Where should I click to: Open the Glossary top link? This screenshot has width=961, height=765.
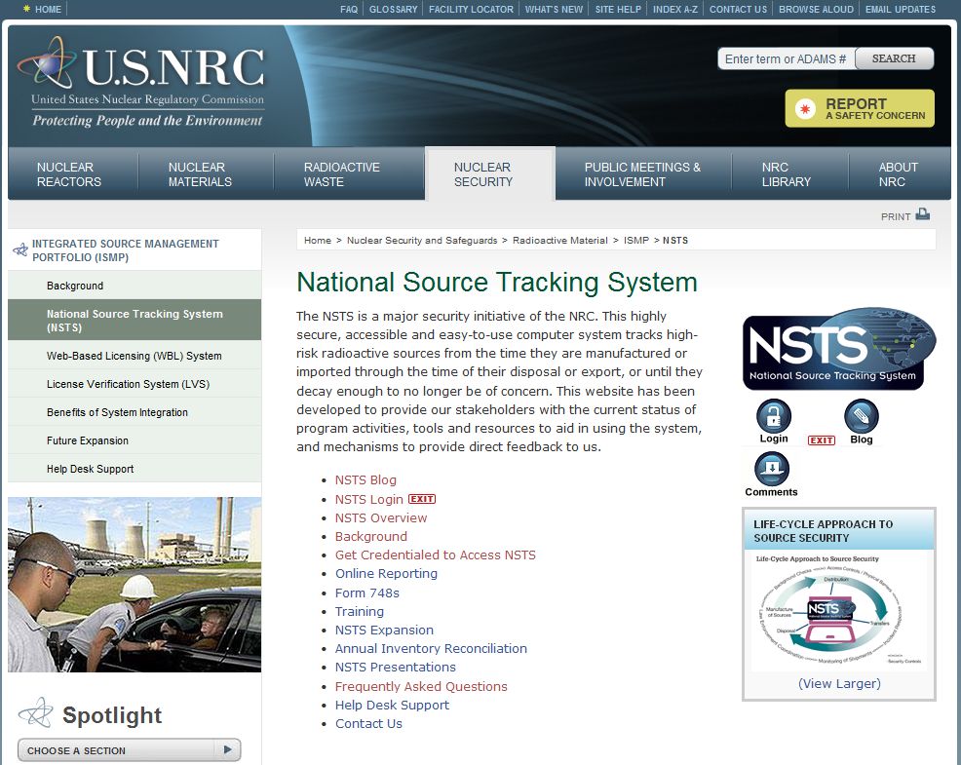[x=393, y=9]
